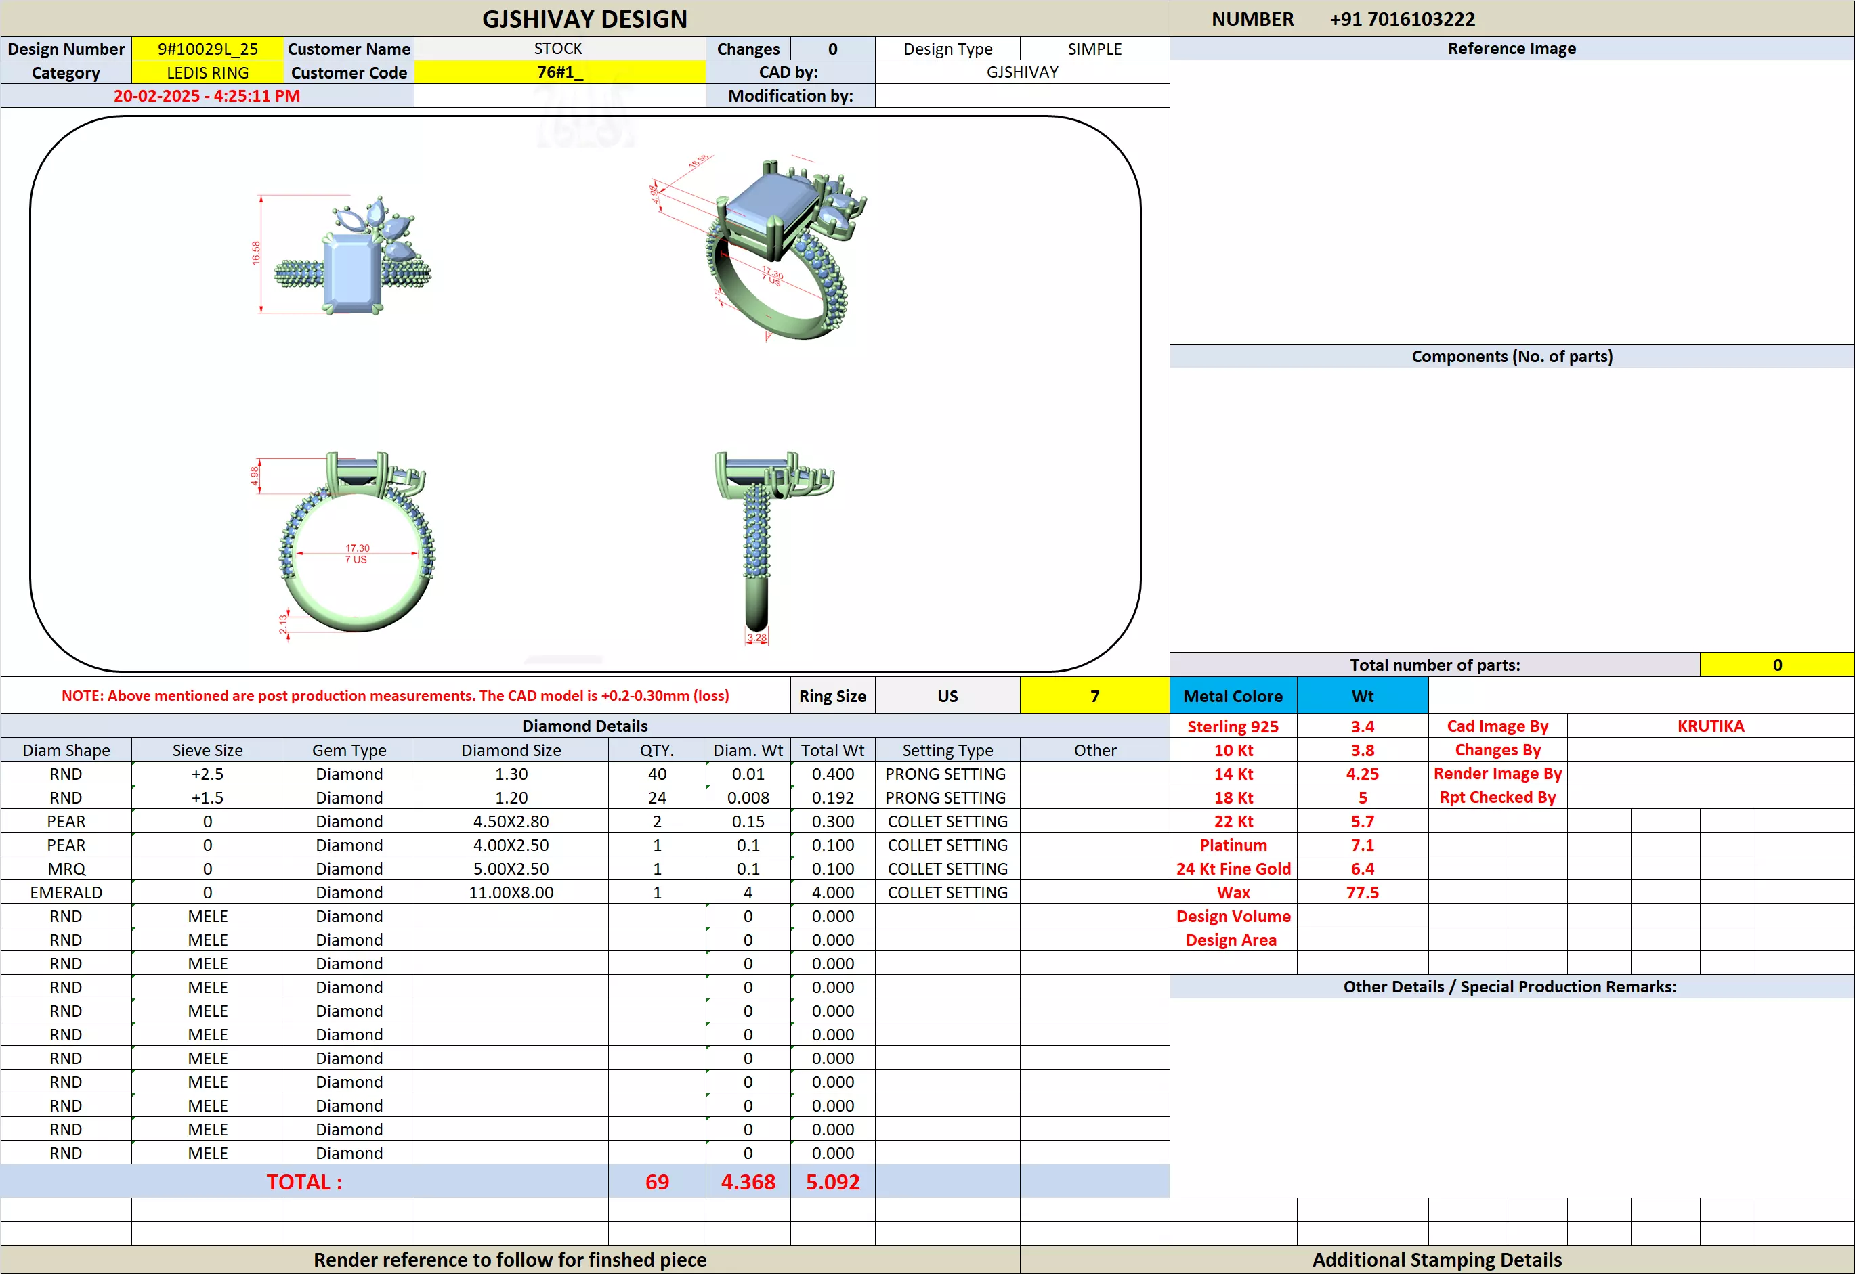Click the LEDIS RING category cell
The image size is (1855, 1274).
click(x=208, y=72)
